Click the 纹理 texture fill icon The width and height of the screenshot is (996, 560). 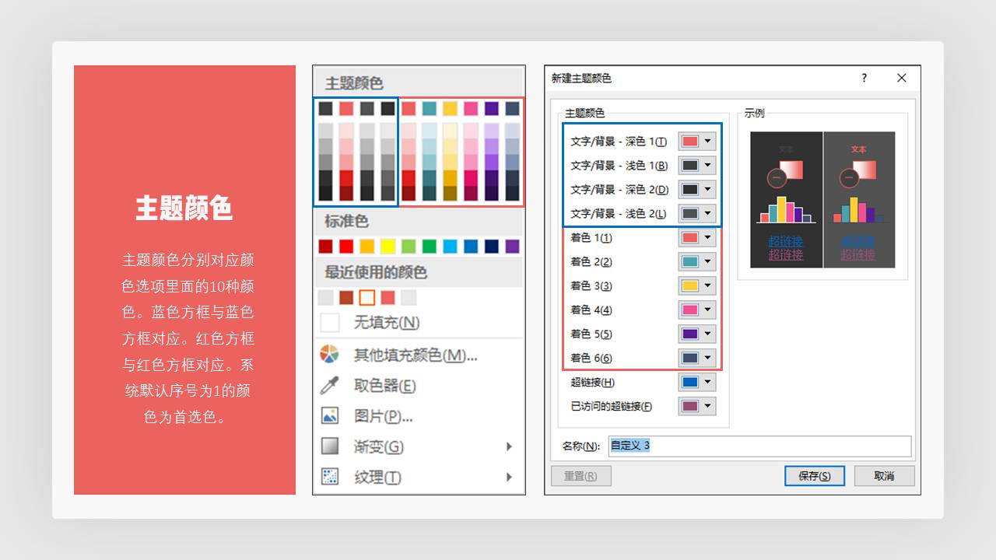click(x=330, y=477)
